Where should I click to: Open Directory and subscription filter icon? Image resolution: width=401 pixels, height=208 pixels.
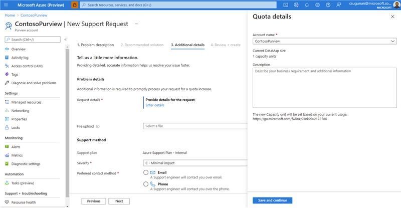(x=296, y=5)
